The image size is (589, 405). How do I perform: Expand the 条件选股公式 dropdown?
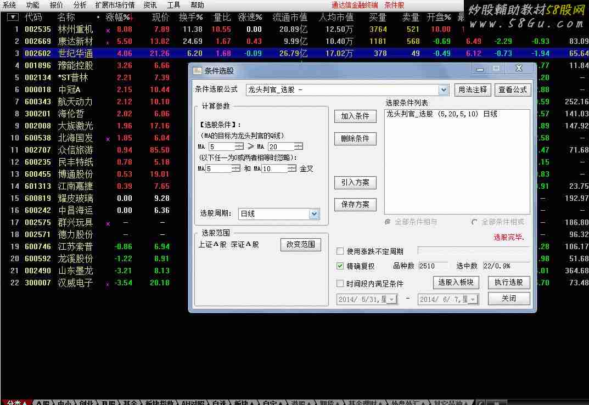pos(444,90)
